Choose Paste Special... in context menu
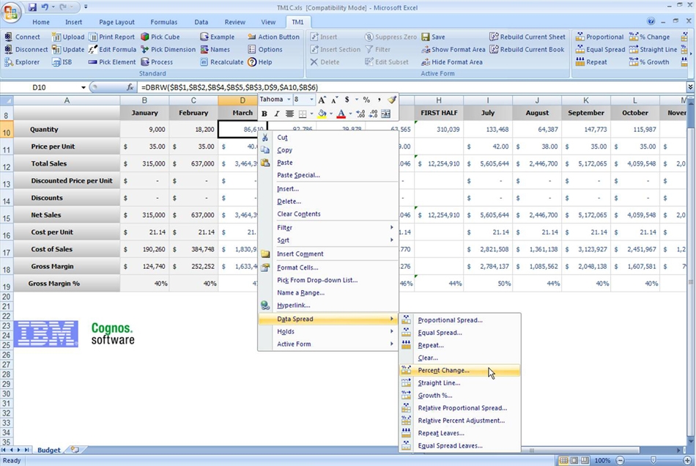The height and width of the screenshot is (466, 696). pos(328,175)
